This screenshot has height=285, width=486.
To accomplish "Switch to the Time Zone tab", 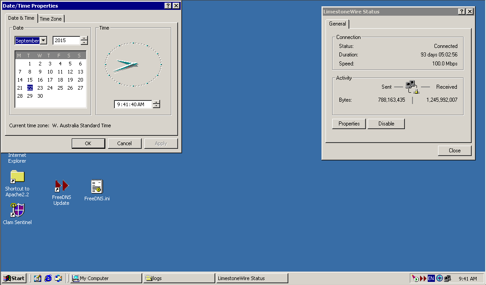I will tap(51, 18).
